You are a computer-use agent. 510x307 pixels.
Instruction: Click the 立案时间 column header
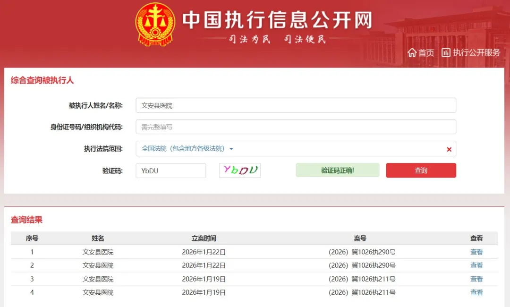pos(204,239)
